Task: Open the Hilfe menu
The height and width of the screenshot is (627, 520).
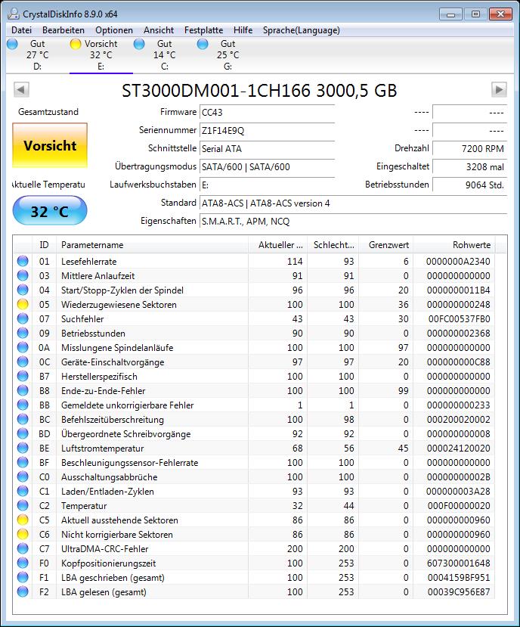Action: 243,30
